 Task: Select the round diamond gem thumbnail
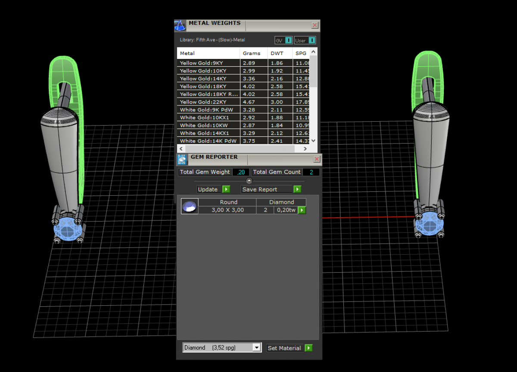[190, 206]
